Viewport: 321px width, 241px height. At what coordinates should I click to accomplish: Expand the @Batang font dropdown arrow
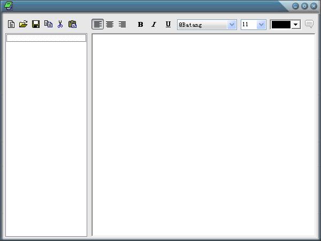point(232,25)
